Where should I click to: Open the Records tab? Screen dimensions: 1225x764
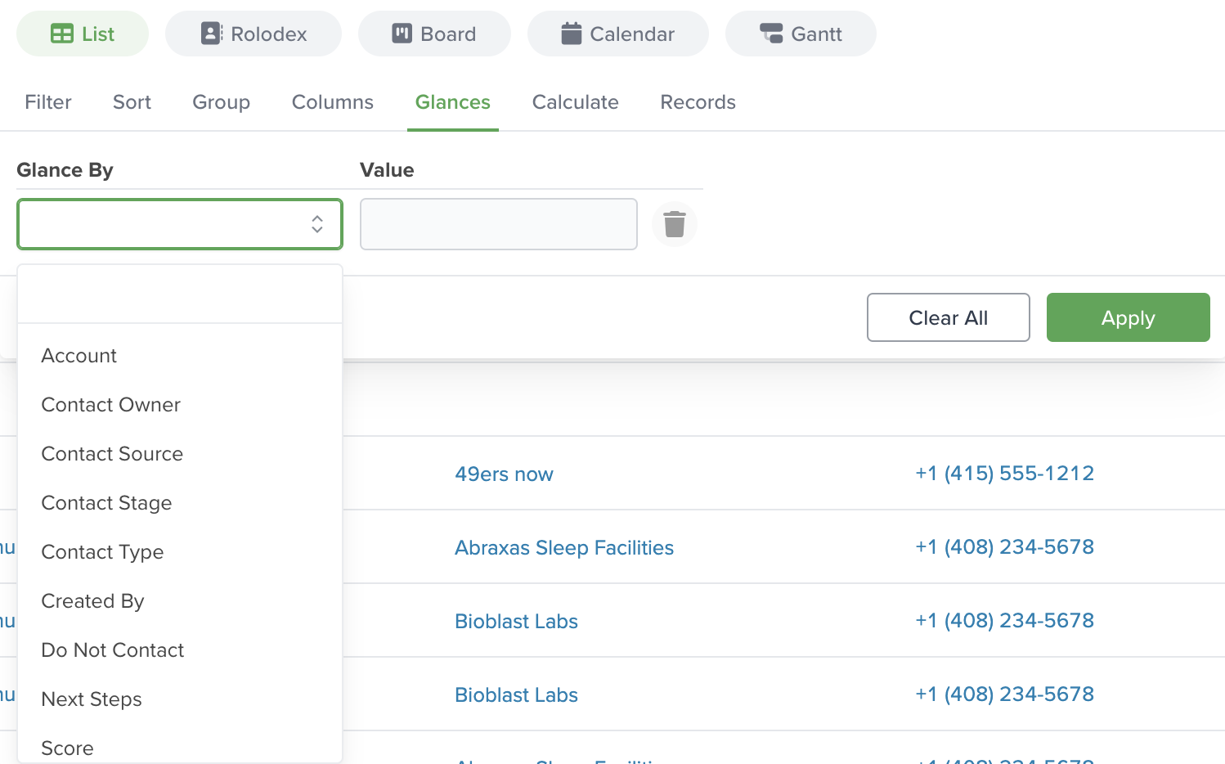[698, 102]
